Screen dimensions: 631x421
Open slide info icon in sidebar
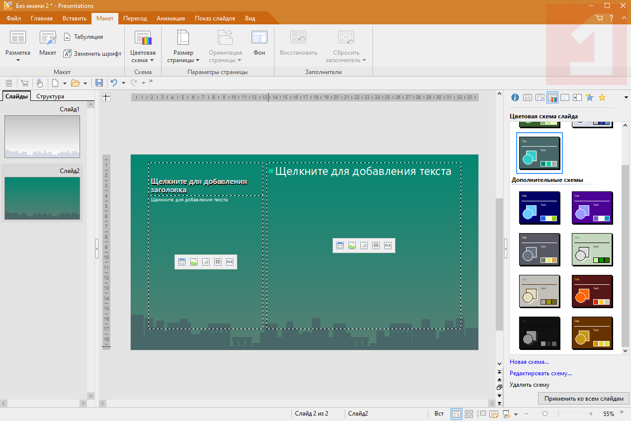[515, 97]
